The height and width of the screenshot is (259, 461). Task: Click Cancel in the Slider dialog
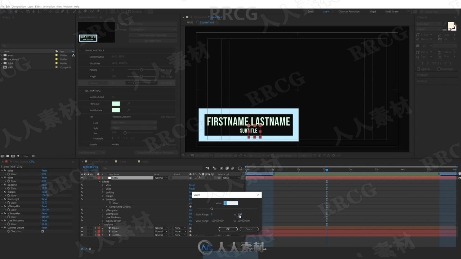click(249, 229)
